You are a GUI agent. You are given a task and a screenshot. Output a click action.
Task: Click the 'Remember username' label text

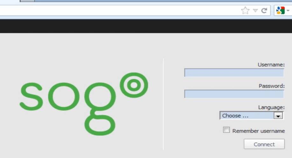tap(259, 131)
